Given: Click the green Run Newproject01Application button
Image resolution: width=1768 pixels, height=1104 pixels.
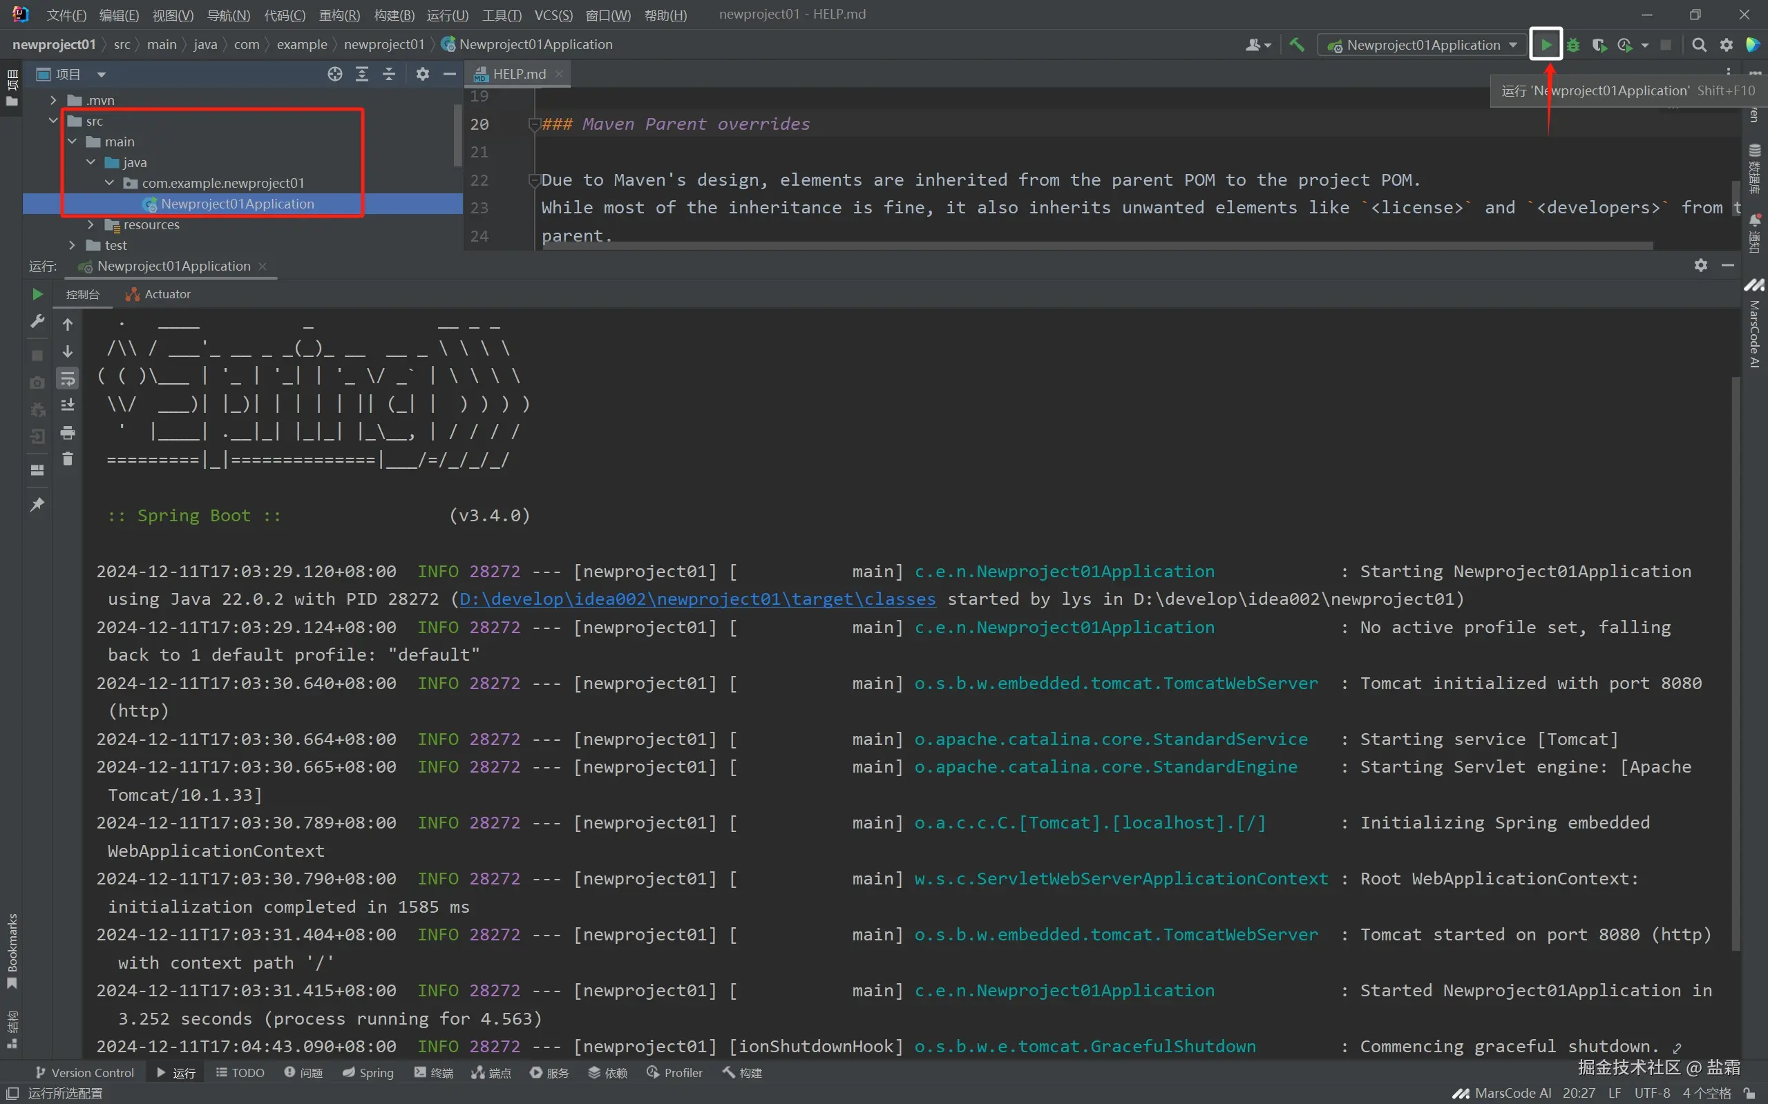Looking at the screenshot, I should pyautogui.click(x=1546, y=45).
